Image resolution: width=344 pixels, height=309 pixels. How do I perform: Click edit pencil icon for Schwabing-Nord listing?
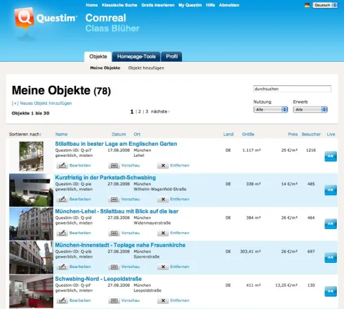click(x=62, y=301)
